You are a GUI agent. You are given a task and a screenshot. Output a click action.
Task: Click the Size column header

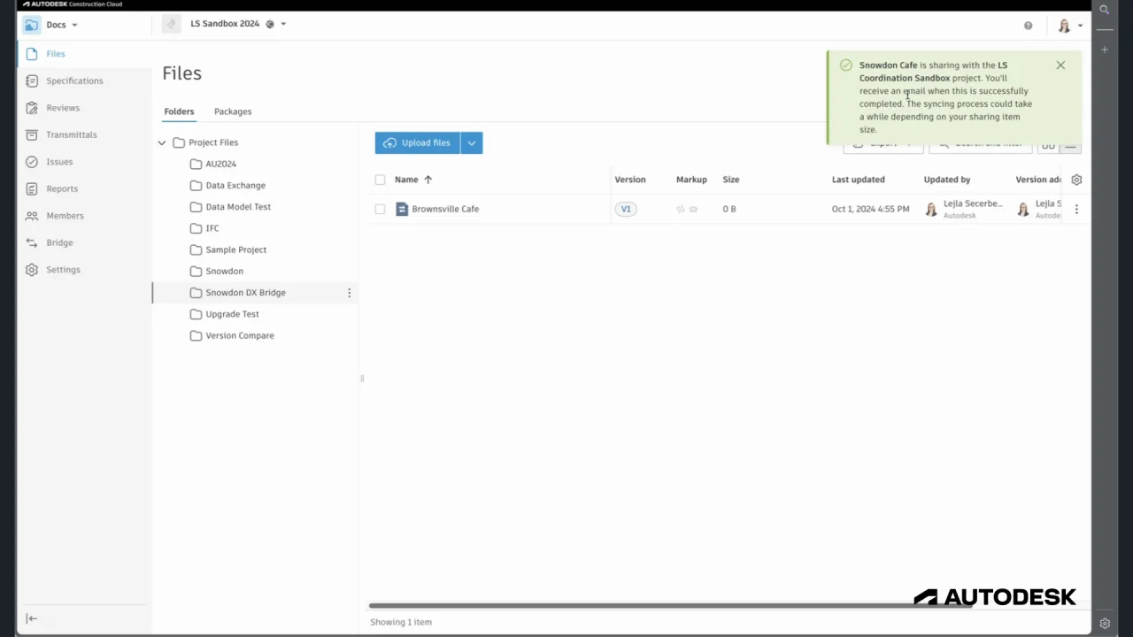[x=730, y=180]
